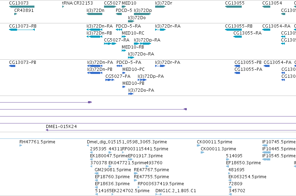Click the DME1-015K24 clone label
Screen dimensions: 296x196
pos(61,127)
